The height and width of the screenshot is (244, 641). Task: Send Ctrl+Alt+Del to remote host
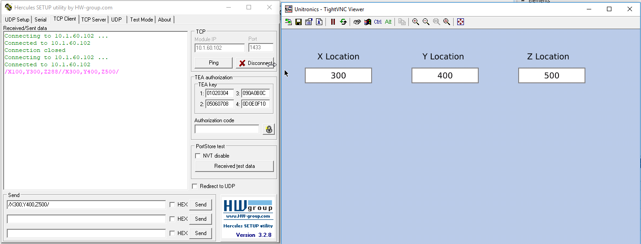[357, 22]
